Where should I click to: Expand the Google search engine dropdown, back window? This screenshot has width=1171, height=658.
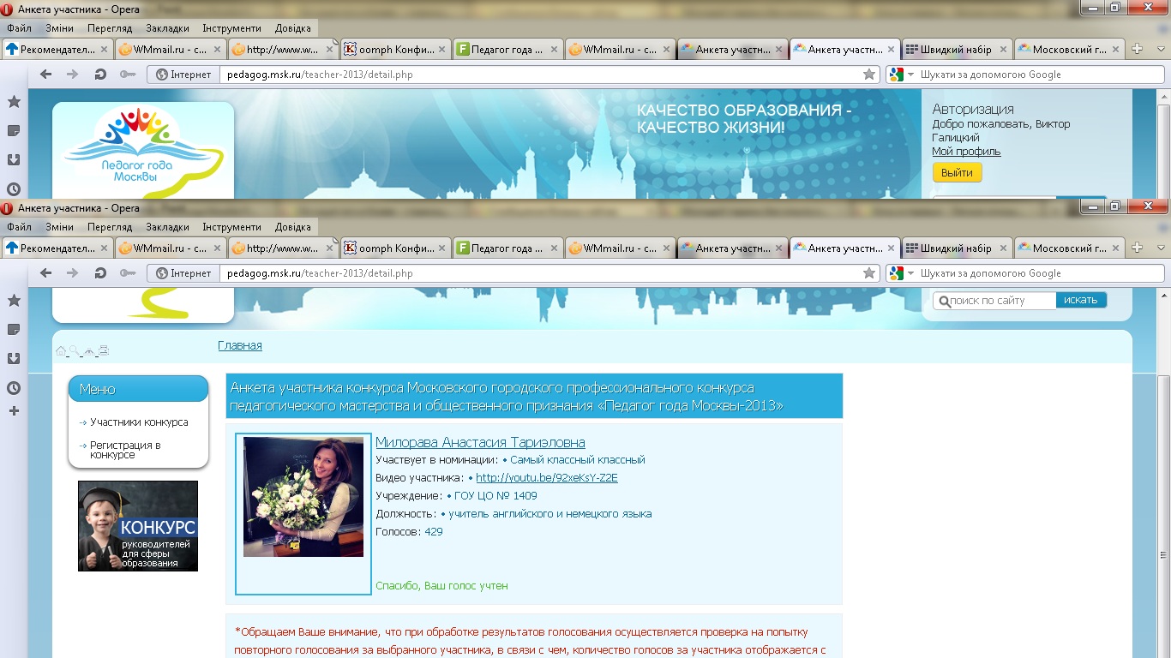pyautogui.click(x=911, y=75)
